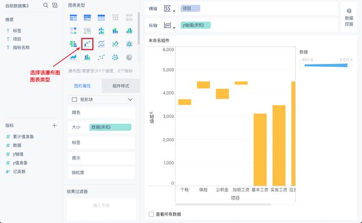
Task: Click the left handle of 数据 legend slider
Action: (x=302, y=66)
